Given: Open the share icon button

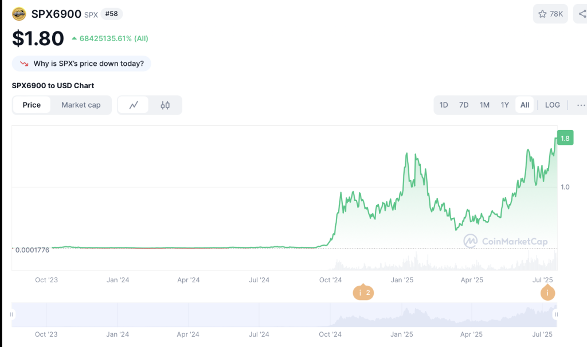Looking at the screenshot, I should click(x=581, y=14).
